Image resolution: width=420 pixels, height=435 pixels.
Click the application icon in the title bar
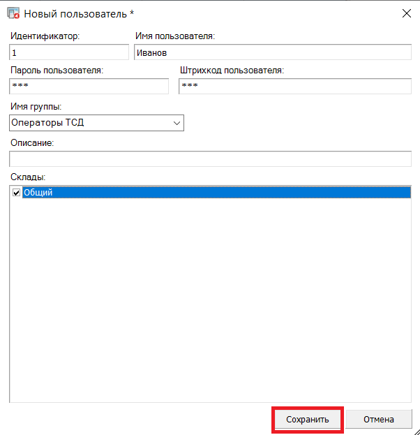(13, 13)
